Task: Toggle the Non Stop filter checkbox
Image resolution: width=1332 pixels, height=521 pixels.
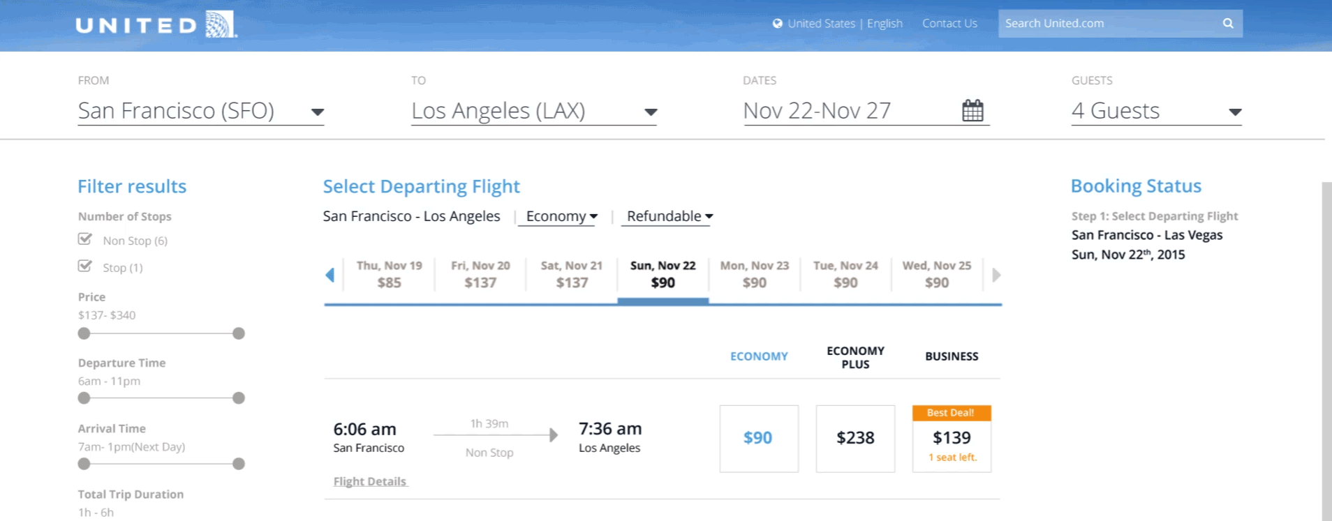Action: click(85, 239)
